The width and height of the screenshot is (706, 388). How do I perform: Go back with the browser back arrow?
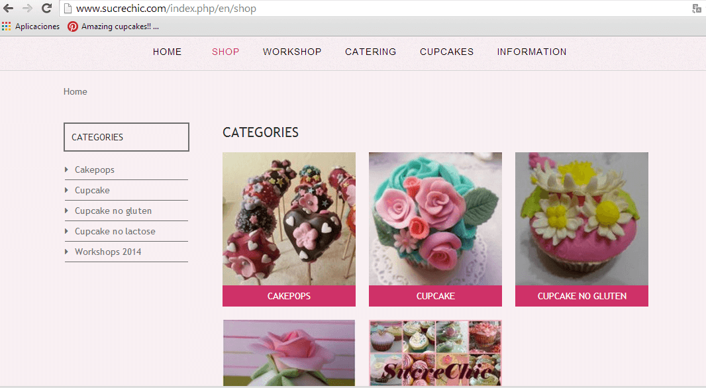click(x=8, y=8)
